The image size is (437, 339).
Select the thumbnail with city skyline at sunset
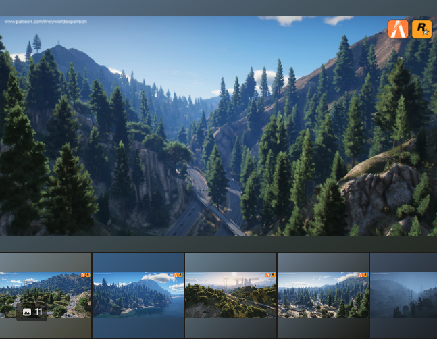tap(231, 295)
